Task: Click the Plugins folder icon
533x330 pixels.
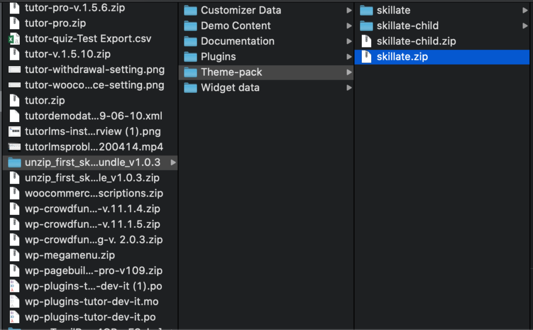Action: coord(191,57)
